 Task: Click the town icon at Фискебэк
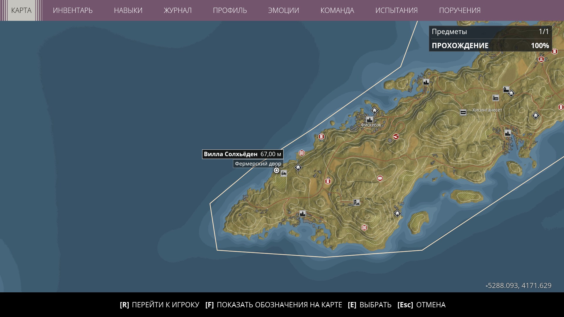click(x=370, y=119)
